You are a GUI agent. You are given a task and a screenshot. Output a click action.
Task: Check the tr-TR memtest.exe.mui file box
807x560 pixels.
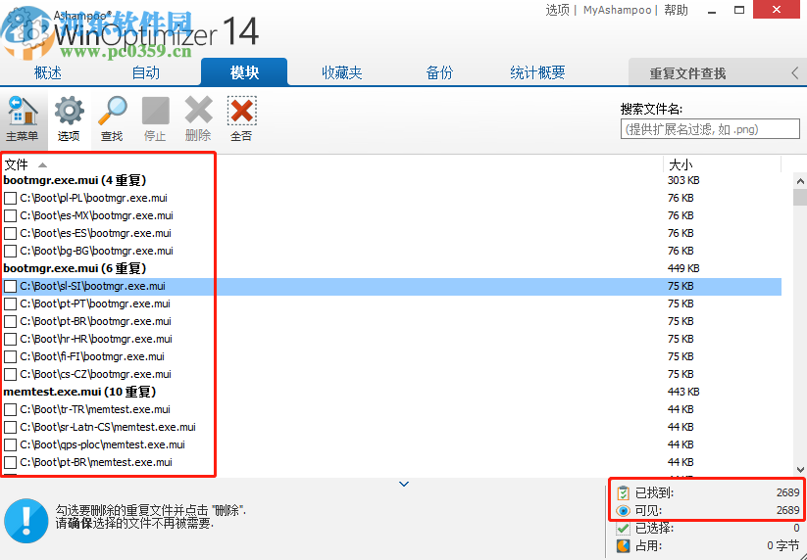[x=10, y=410]
